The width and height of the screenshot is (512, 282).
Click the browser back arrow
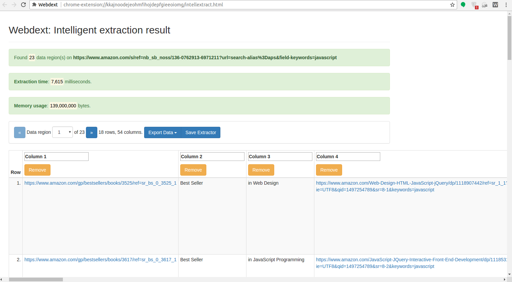point(5,5)
